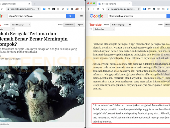170x128 pixels.
Task: Click the URL field in left window
Action: [37, 16]
